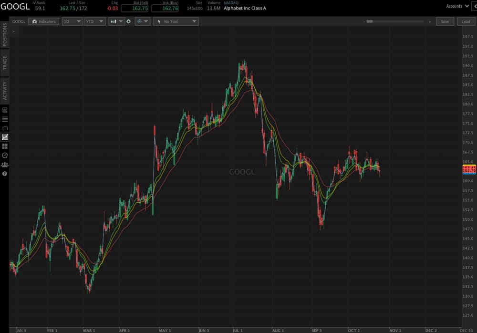This screenshot has width=477, height=333.
Task: Load a saved chart layout
Action: click(466, 21)
